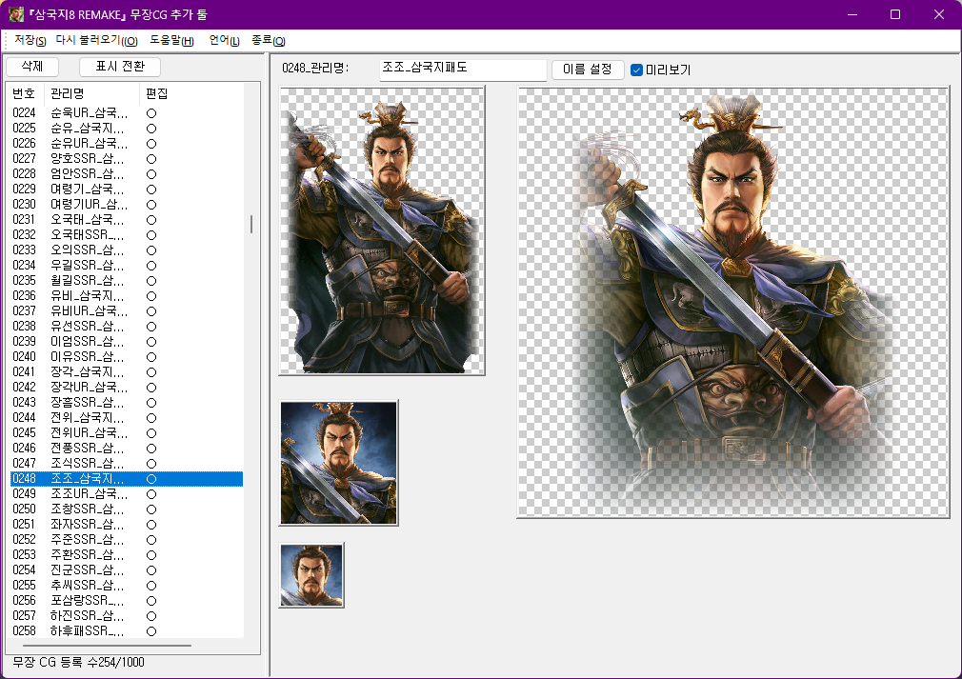Select the medium square portrait thumbnail

pos(339,463)
